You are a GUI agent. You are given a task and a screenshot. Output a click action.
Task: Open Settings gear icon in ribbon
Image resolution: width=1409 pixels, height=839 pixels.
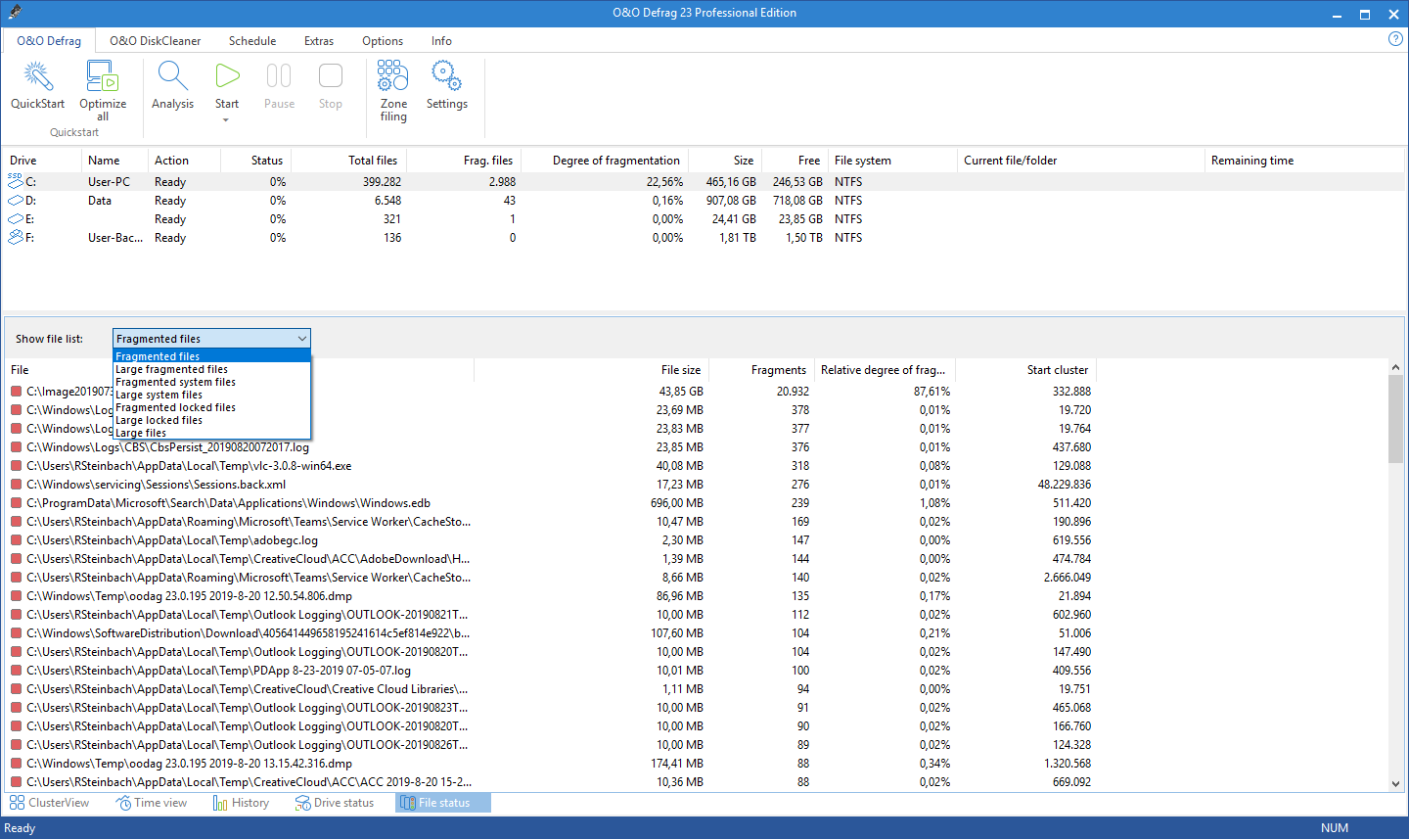[x=446, y=76]
